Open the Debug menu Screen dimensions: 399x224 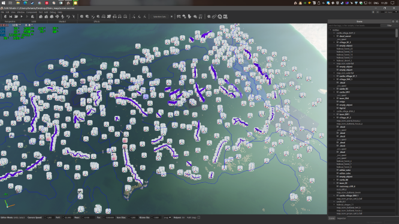tap(53, 12)
